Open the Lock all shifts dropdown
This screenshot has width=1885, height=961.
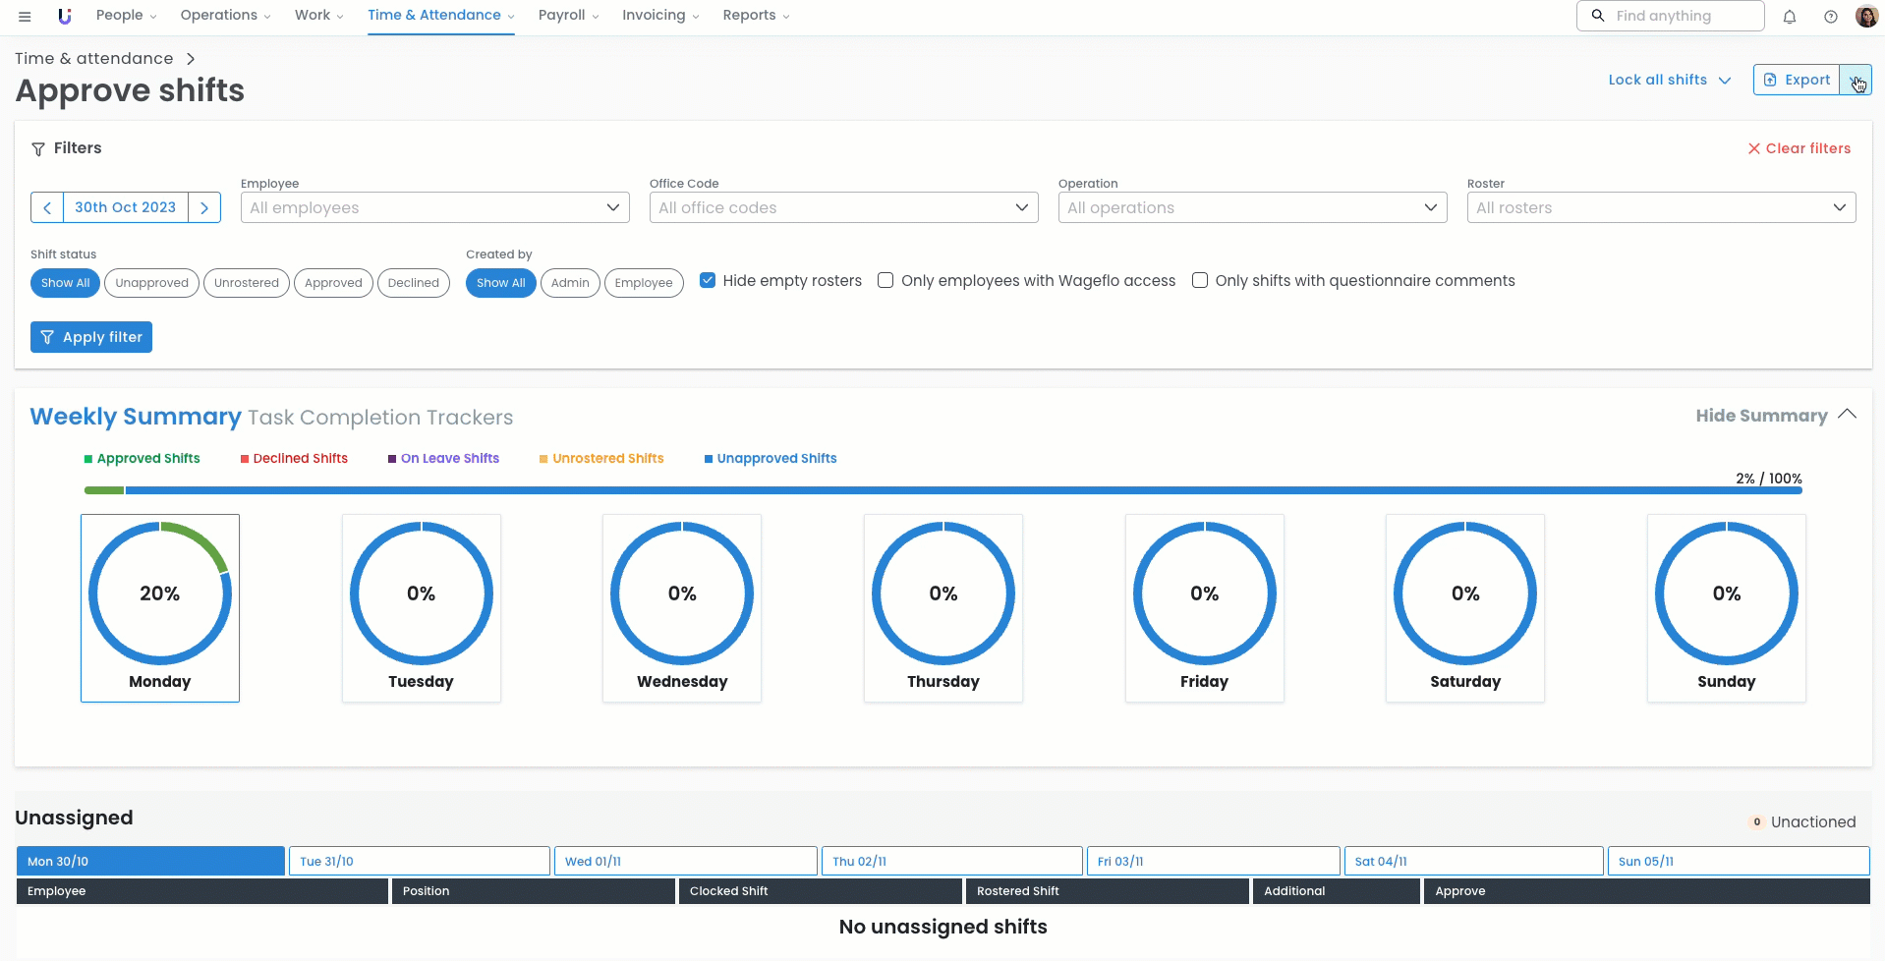pos(1669,80)
